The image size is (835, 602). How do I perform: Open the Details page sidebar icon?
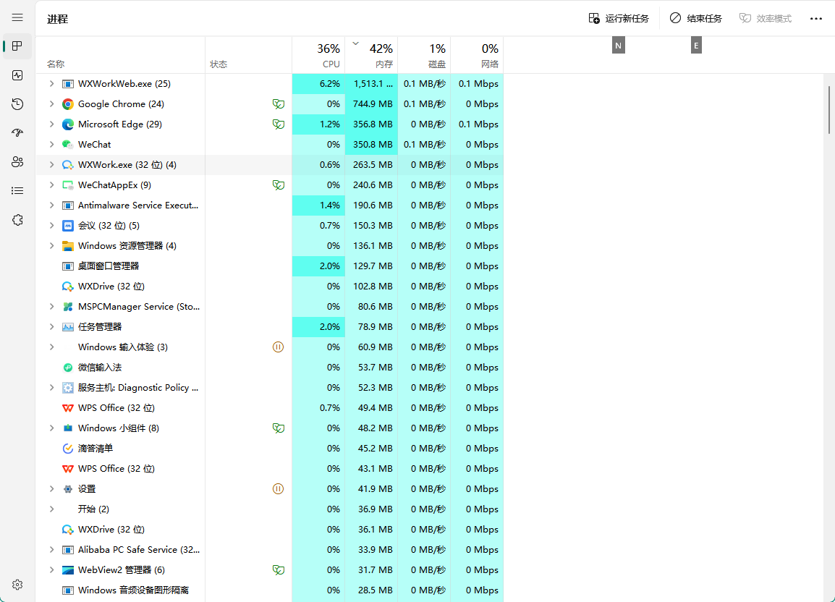[x=17, y=191]
